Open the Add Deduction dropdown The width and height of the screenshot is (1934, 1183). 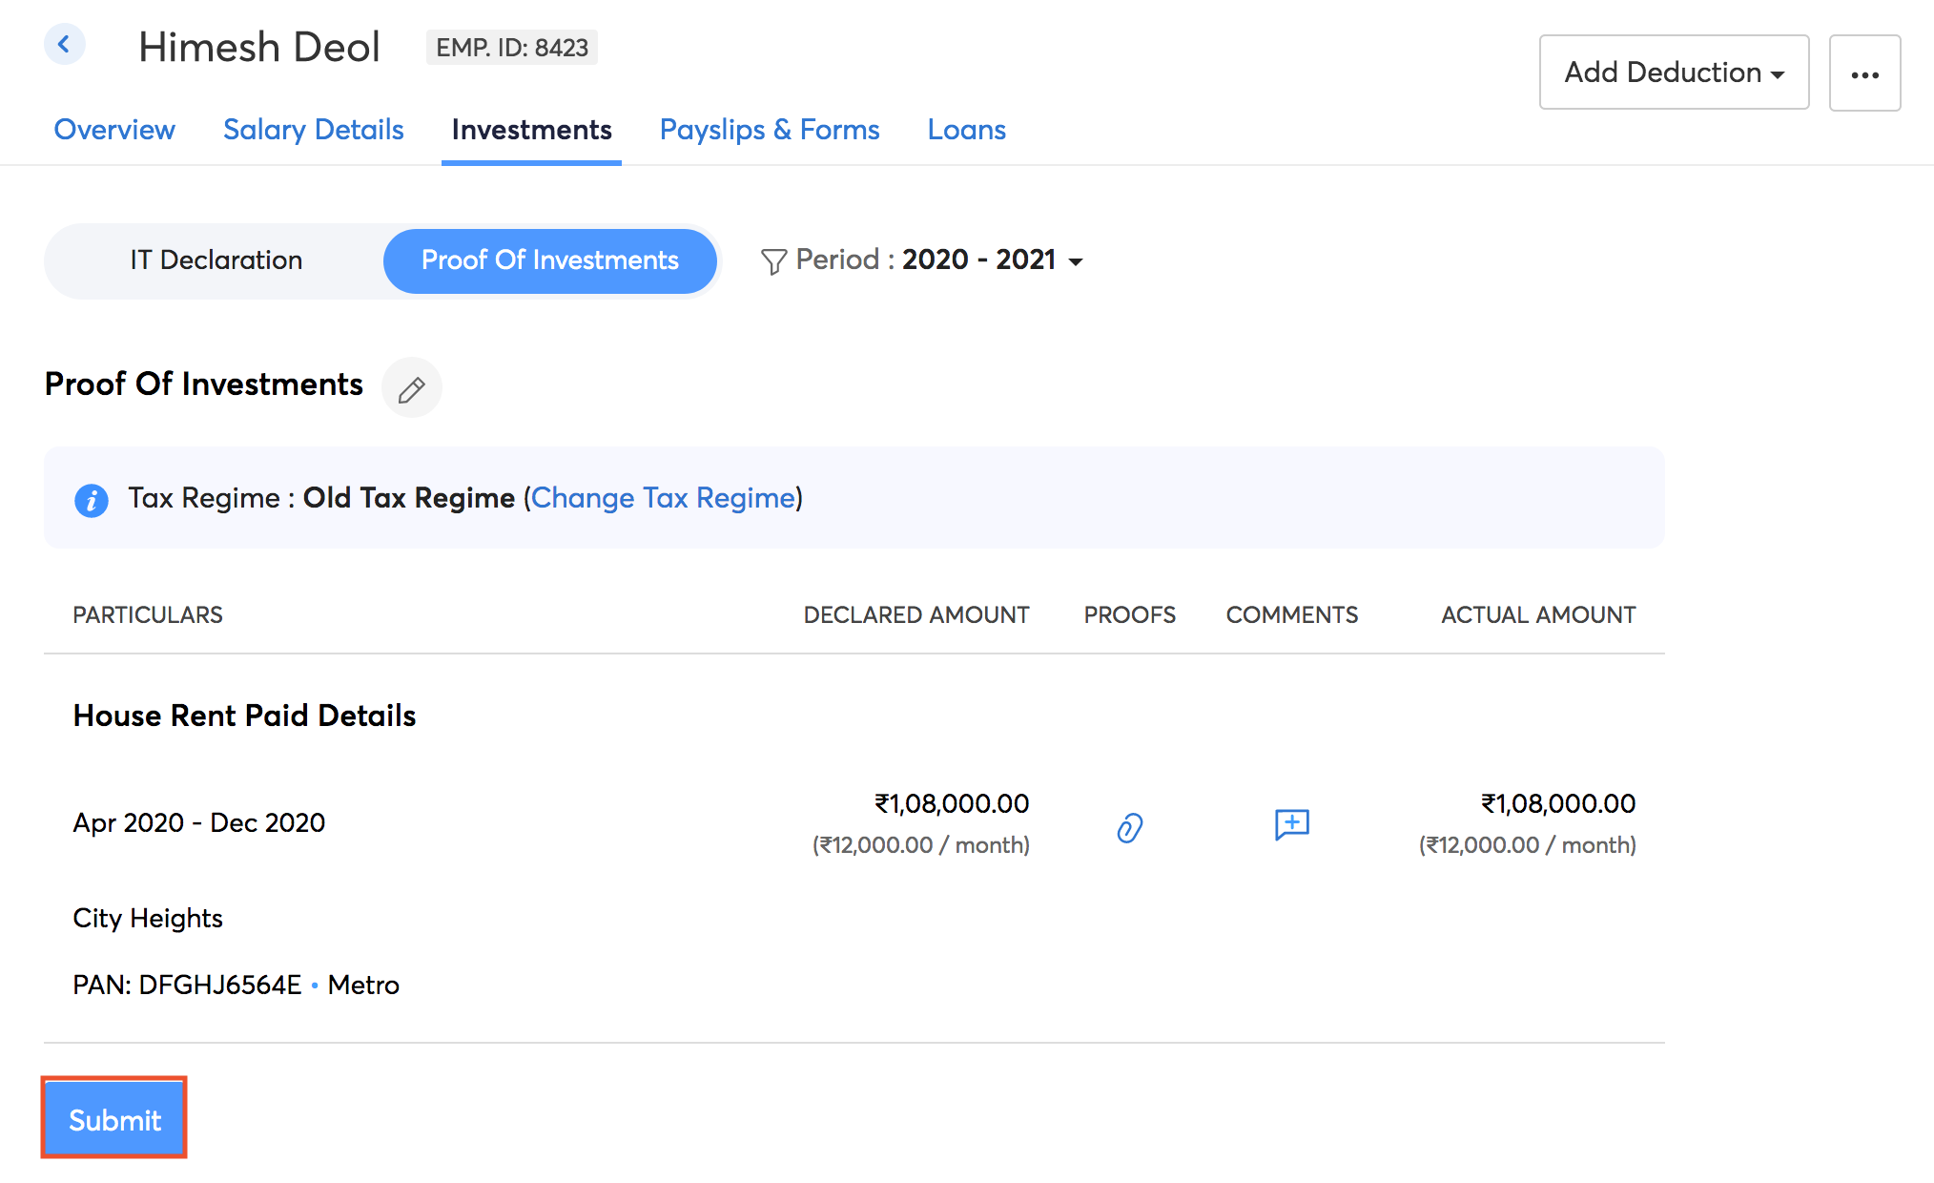click(1673, 73)
